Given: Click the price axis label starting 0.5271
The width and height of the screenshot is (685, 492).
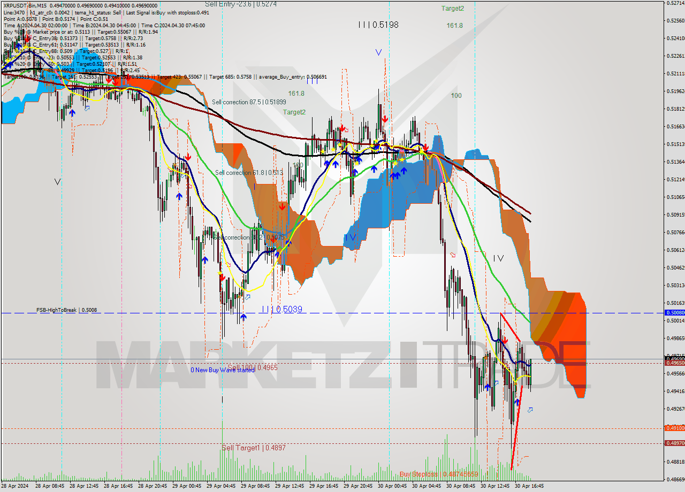Looking at the screenshot, I should point(675,3).
